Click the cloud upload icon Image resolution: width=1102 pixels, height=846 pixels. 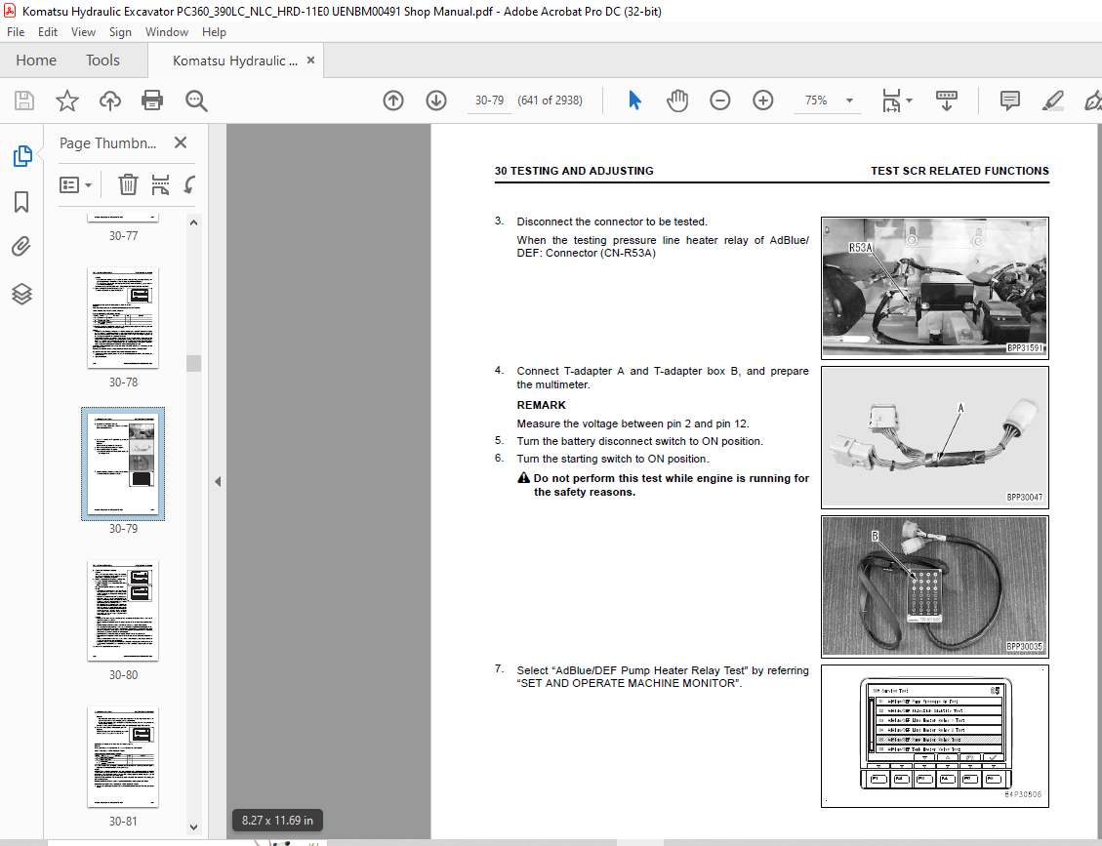(x=109, y=101)
